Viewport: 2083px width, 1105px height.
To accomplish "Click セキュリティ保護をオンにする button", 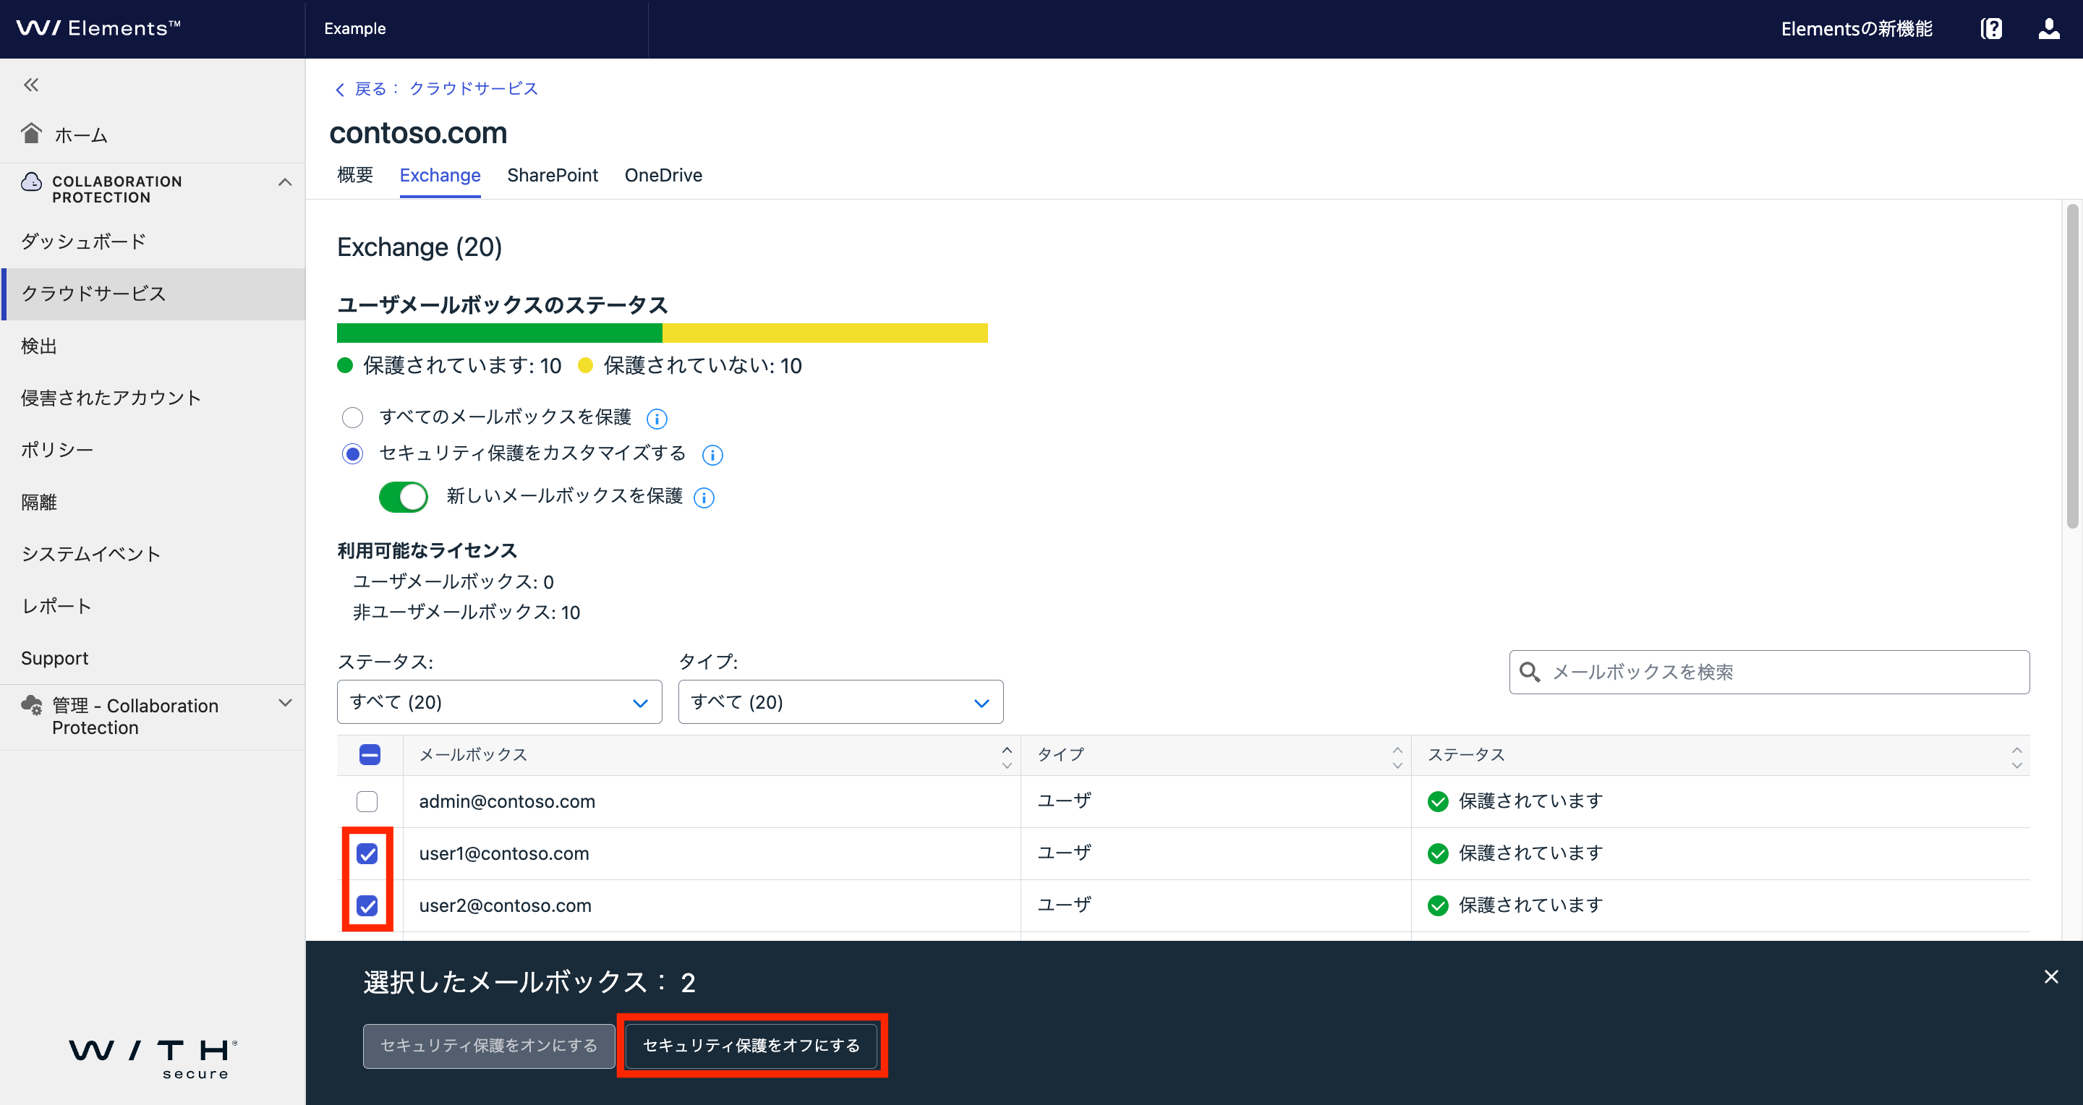I will click(x=488, y=1046).
